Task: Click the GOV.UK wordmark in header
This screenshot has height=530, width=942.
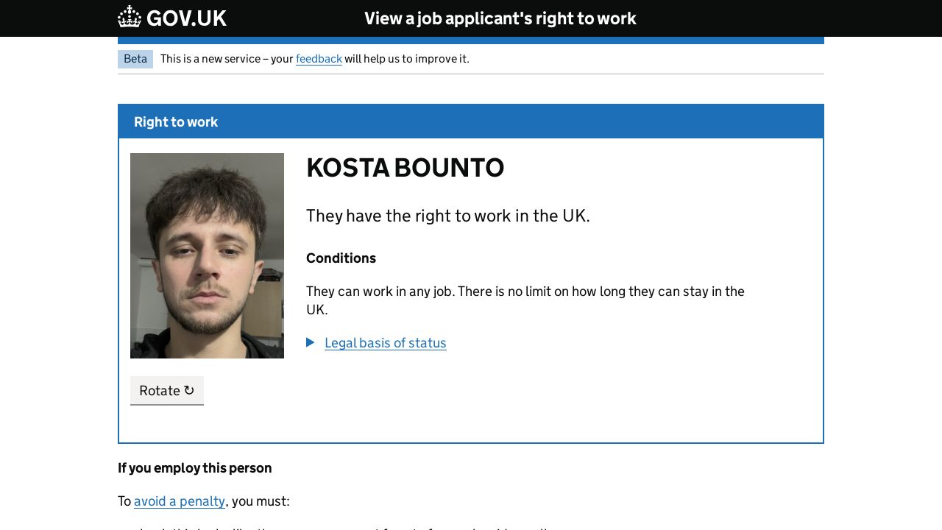Action: [x=186, y=18]
